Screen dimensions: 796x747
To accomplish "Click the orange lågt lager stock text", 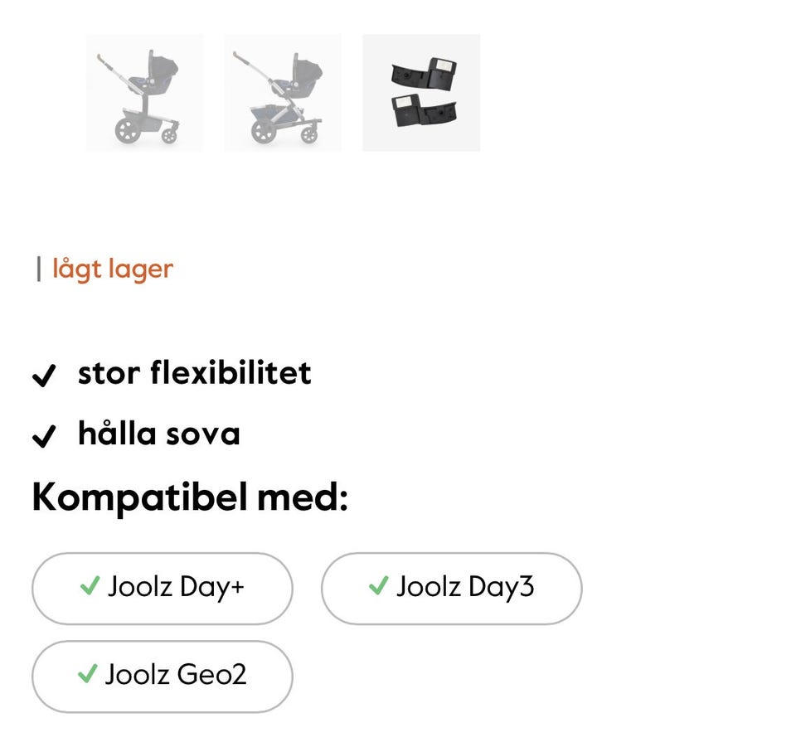I will [x=113, y=269].
